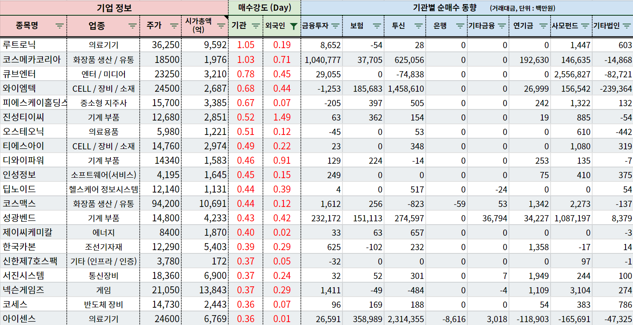
Task: Select the 36,794 기타금융 cell
Action: point(488,218)
